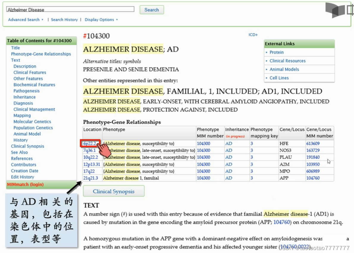Go to References section
Image resolution: width=354 pixels, height=253 pixels.
tap(22, 159)
